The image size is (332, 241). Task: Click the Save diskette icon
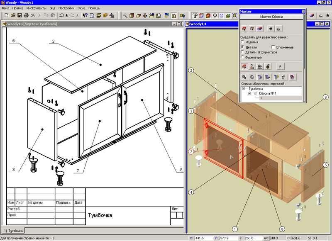(x=20, y=16)
